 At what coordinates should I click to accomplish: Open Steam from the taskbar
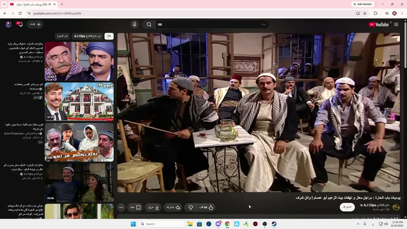coord(274,224)
